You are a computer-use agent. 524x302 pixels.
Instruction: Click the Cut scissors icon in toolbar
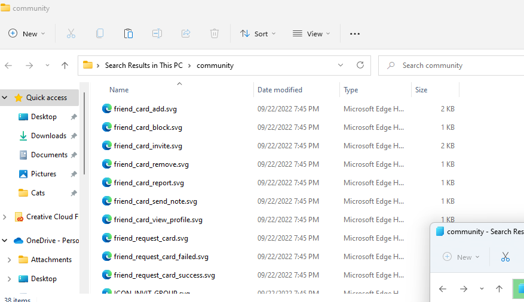pos(71,34)
